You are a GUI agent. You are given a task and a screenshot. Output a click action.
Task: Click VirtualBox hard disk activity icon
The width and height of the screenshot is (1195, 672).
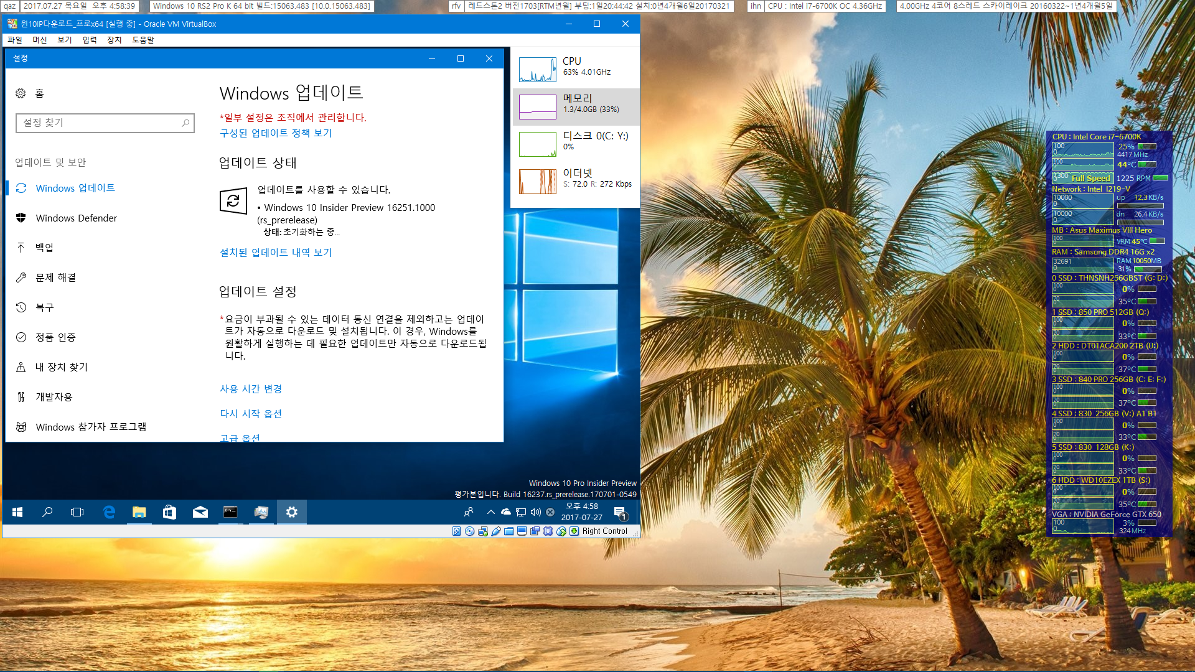pyautogui.click(x=456, y=531)
